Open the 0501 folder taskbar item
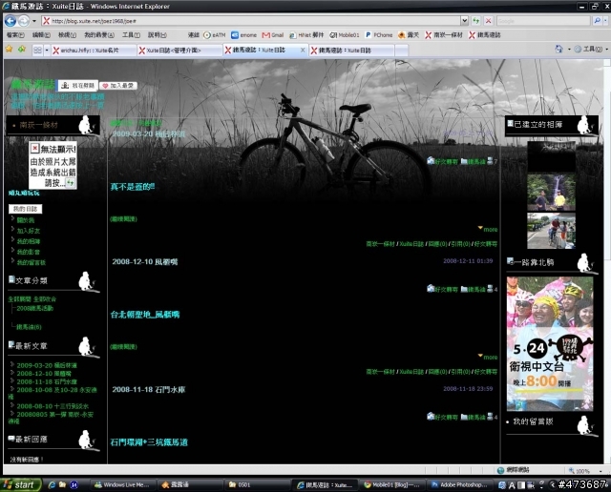Screen dimensions: 611x492 pos(259,484)
